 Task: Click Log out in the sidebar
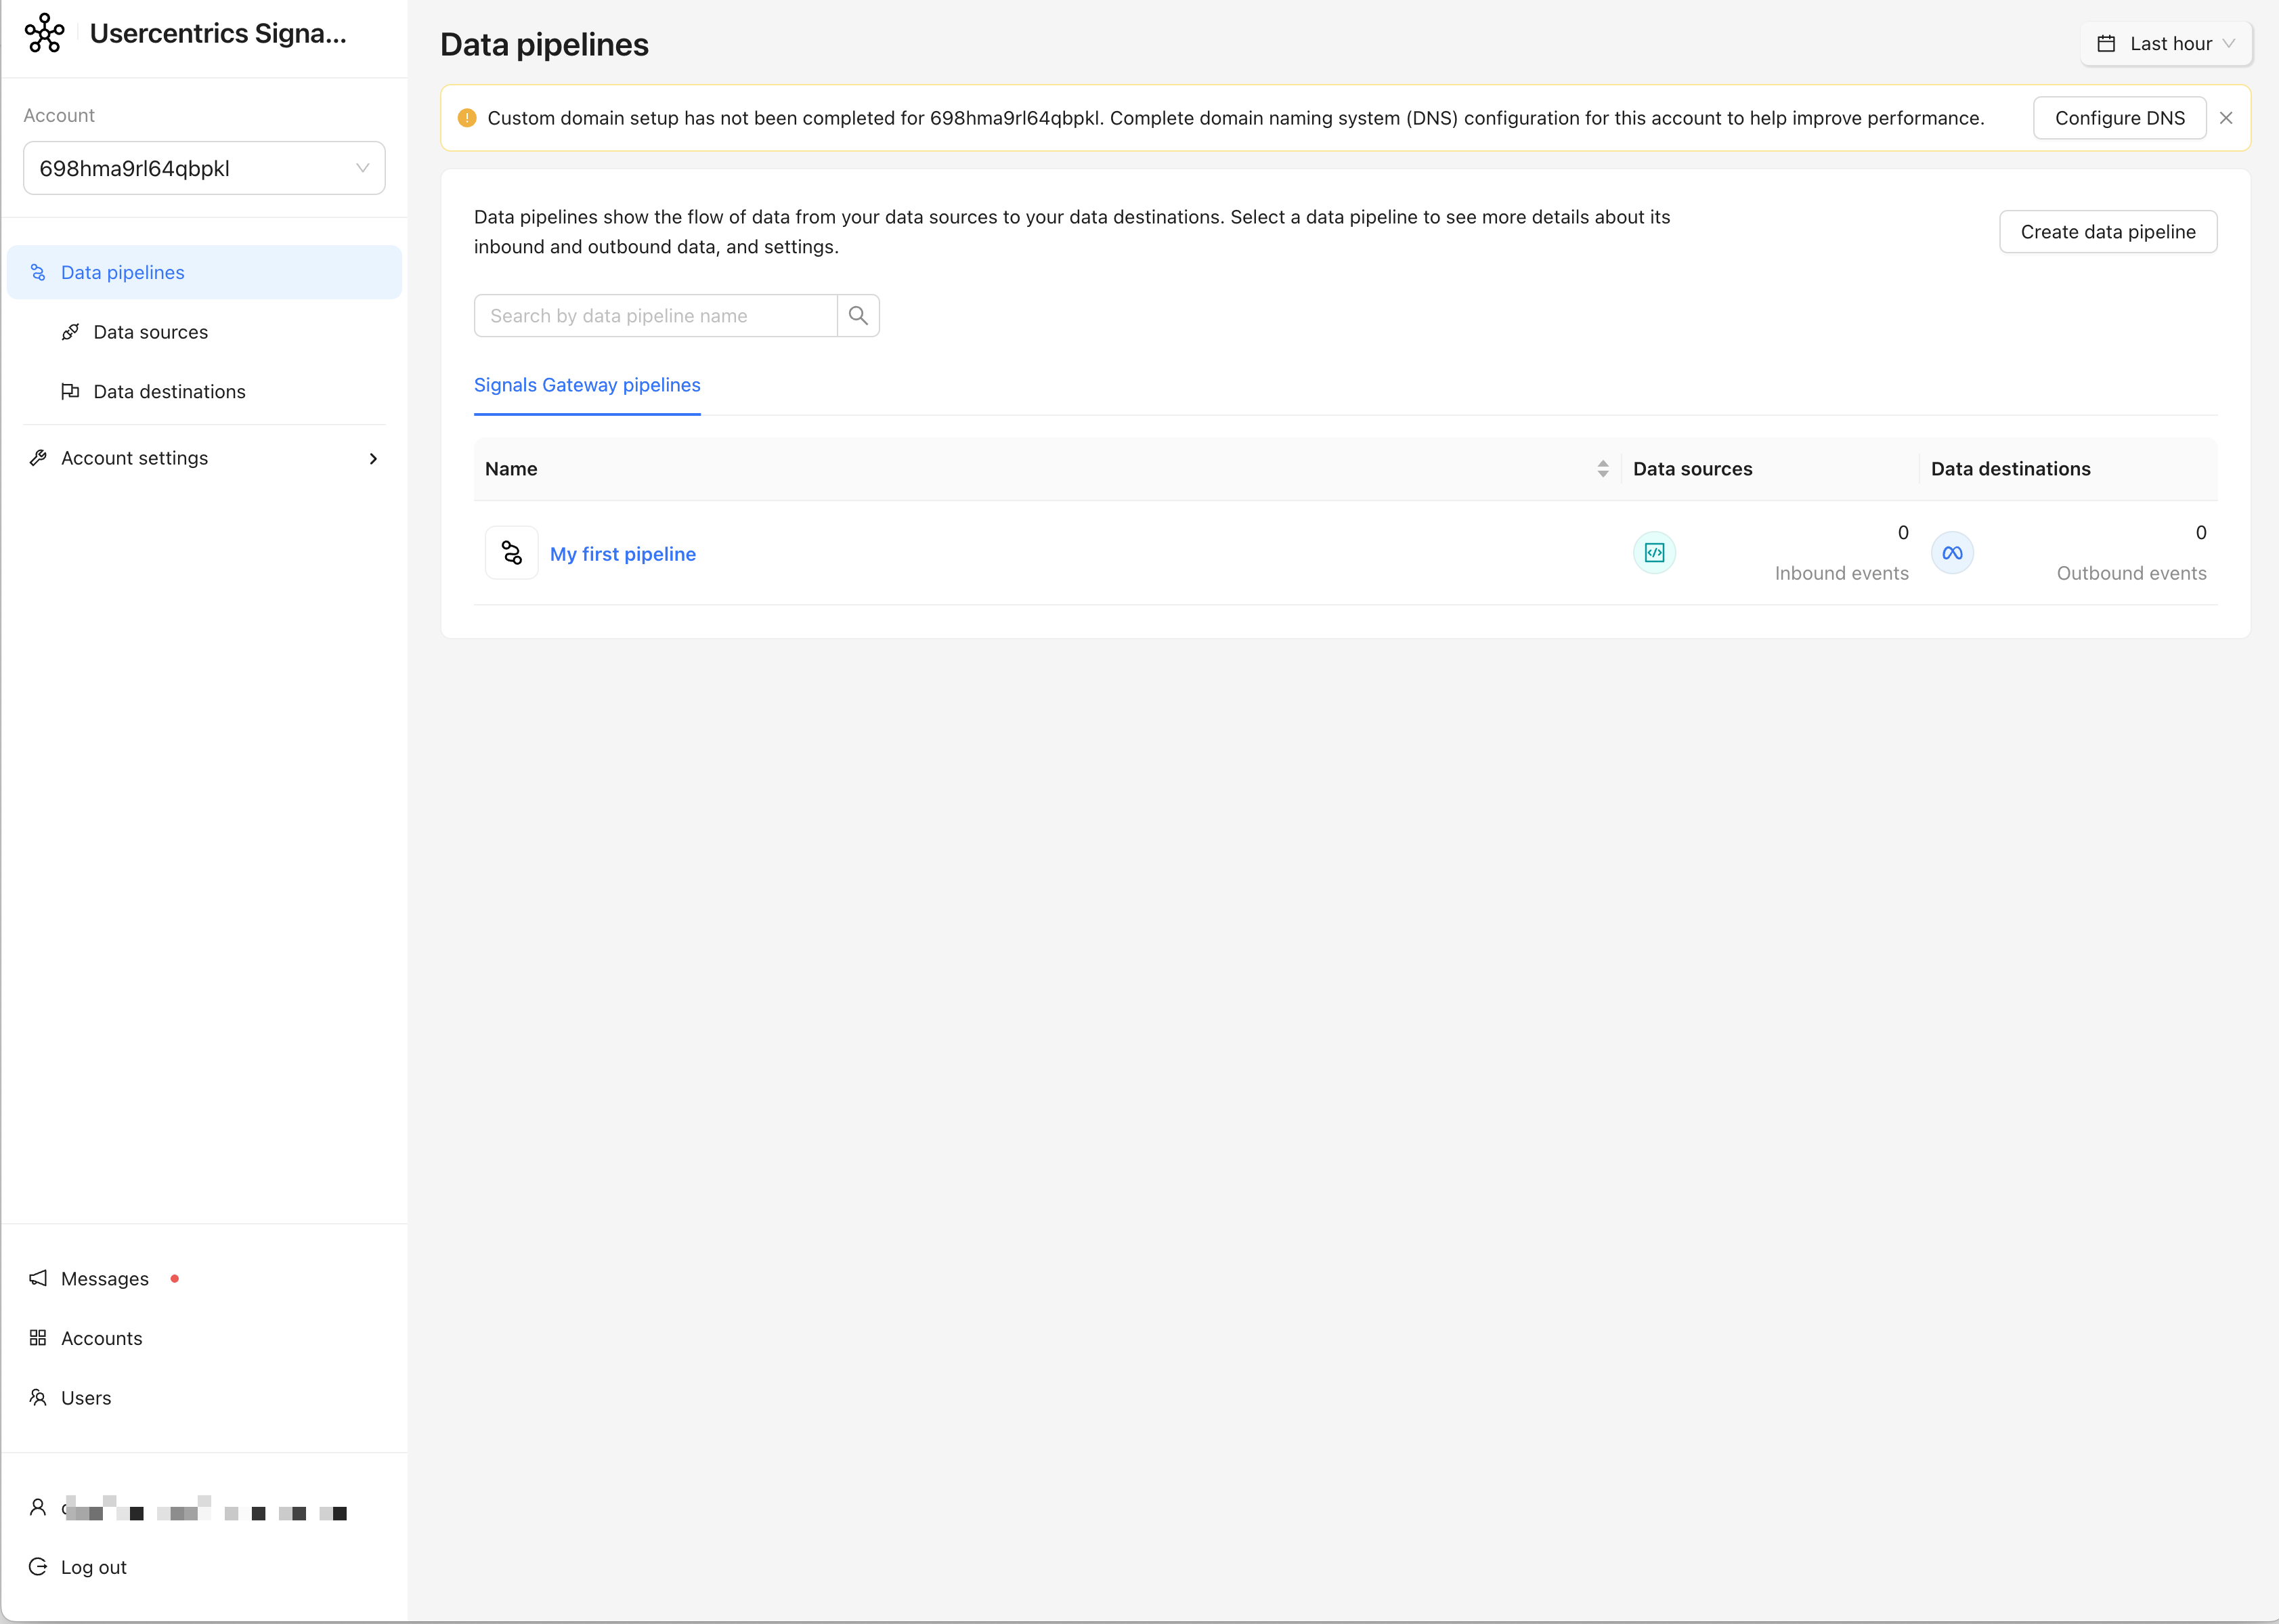click(93, 1567)
